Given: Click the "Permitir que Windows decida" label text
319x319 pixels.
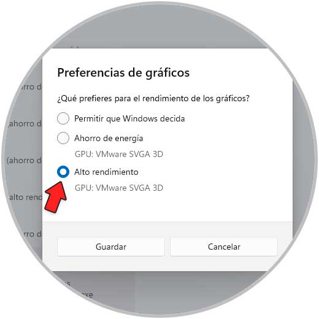Looking at the screenshot, I should [129, 118].
